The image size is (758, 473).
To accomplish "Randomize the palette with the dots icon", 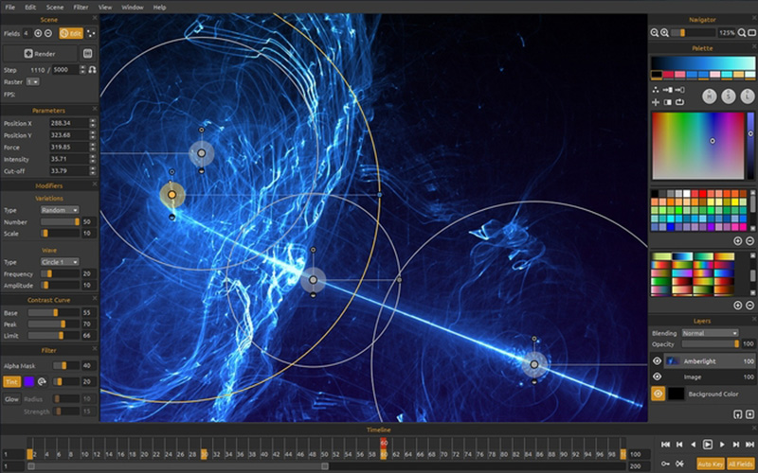I will [x=656, y=89].
